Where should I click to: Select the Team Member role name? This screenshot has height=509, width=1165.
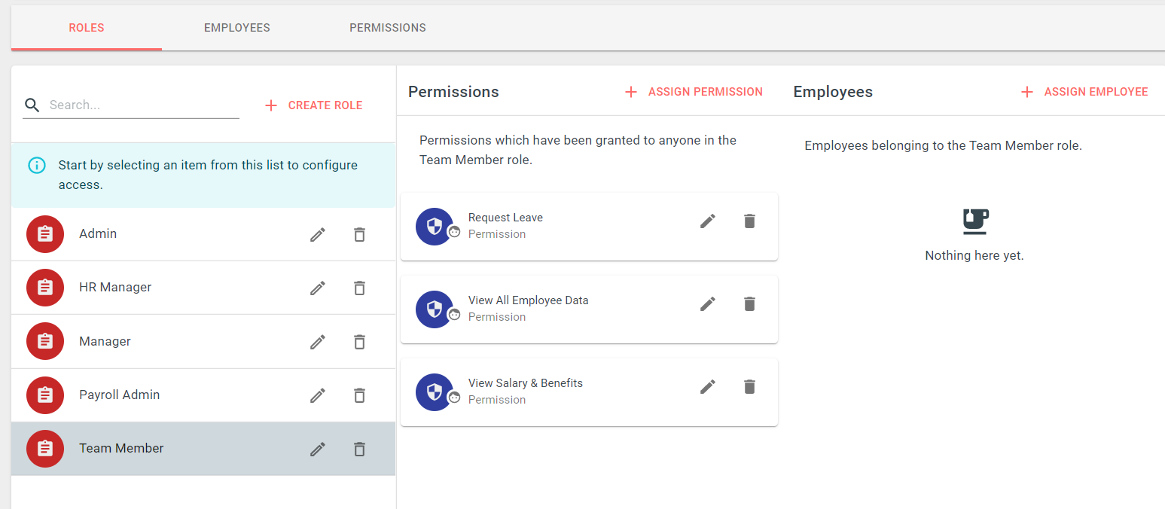[x=121, y=449]
